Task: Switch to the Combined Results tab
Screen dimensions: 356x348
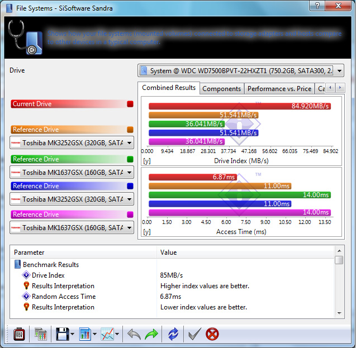Action: coord(169,88)
